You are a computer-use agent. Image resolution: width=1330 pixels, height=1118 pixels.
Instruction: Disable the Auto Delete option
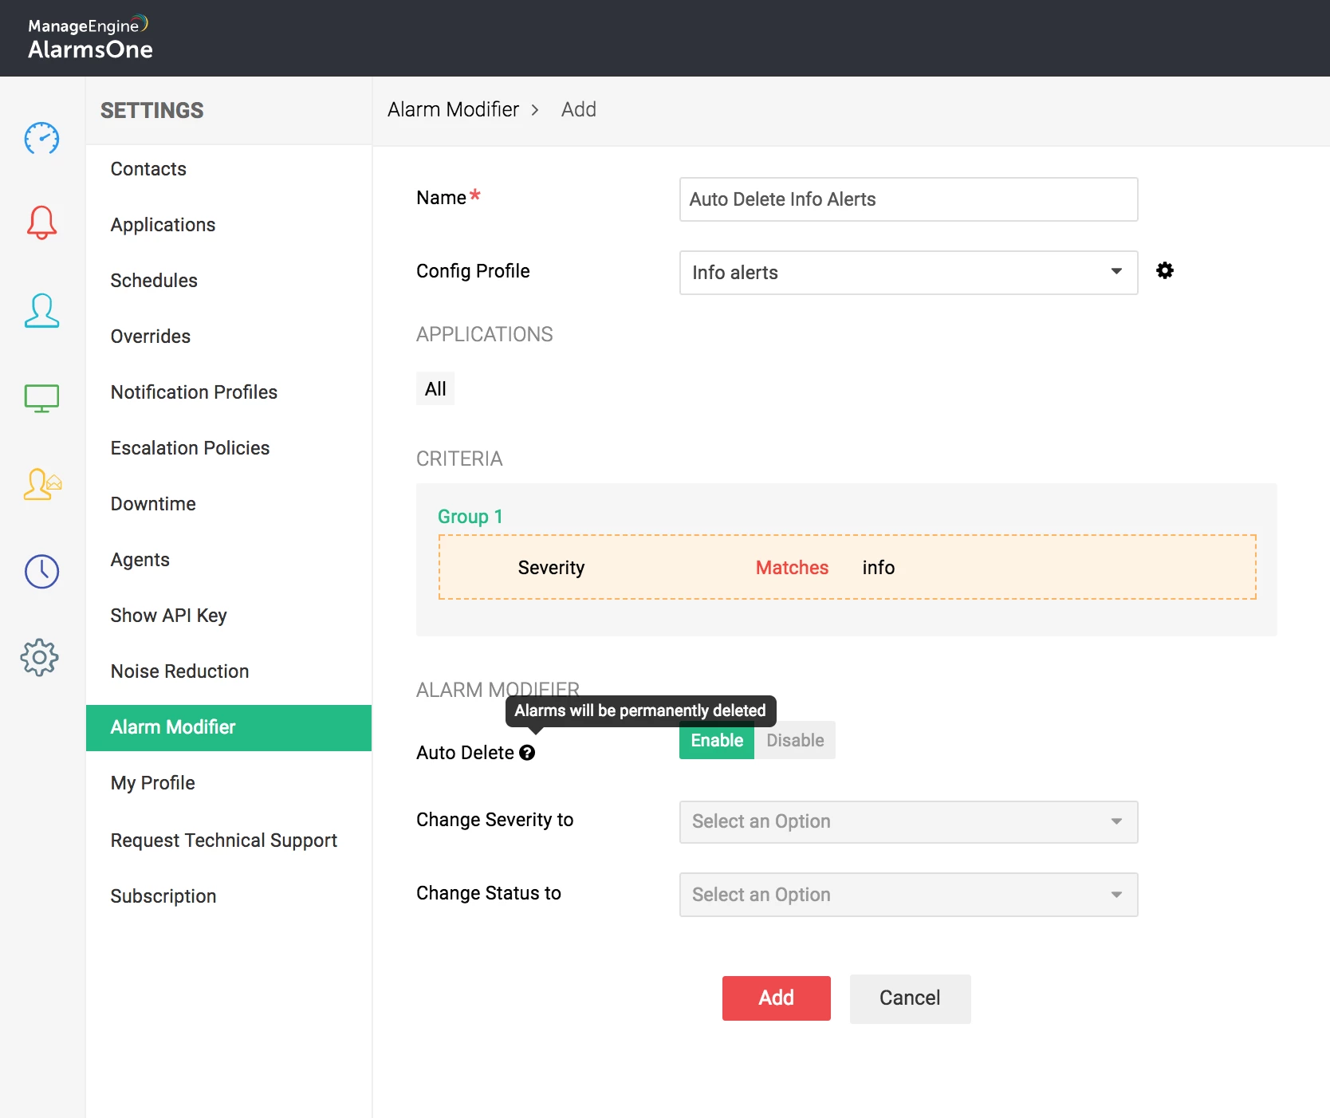point(795,741)
